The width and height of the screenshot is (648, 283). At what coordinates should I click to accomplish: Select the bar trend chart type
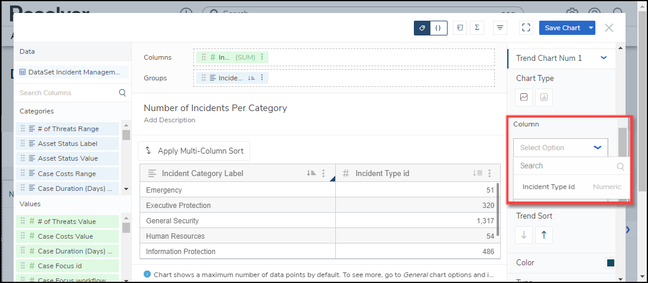tap(544, 97)
